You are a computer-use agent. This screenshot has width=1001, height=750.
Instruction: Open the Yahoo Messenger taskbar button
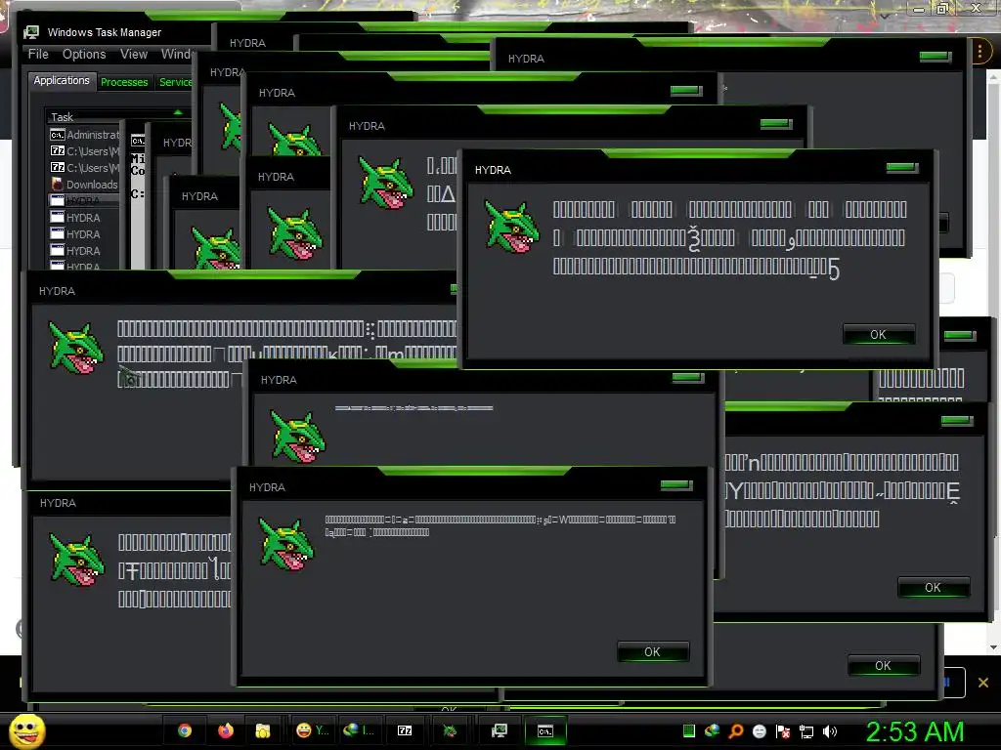313,730
